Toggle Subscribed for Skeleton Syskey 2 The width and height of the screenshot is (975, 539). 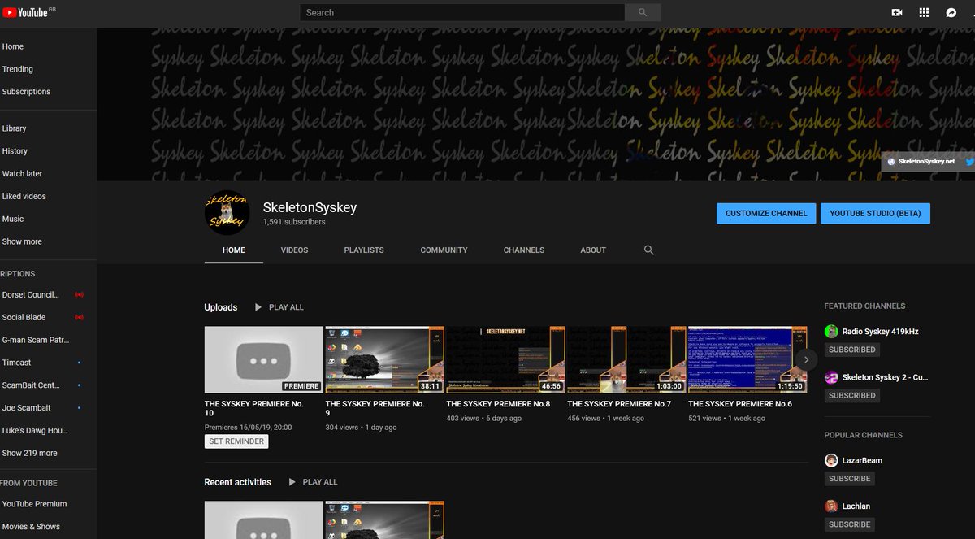pos(852,395)
